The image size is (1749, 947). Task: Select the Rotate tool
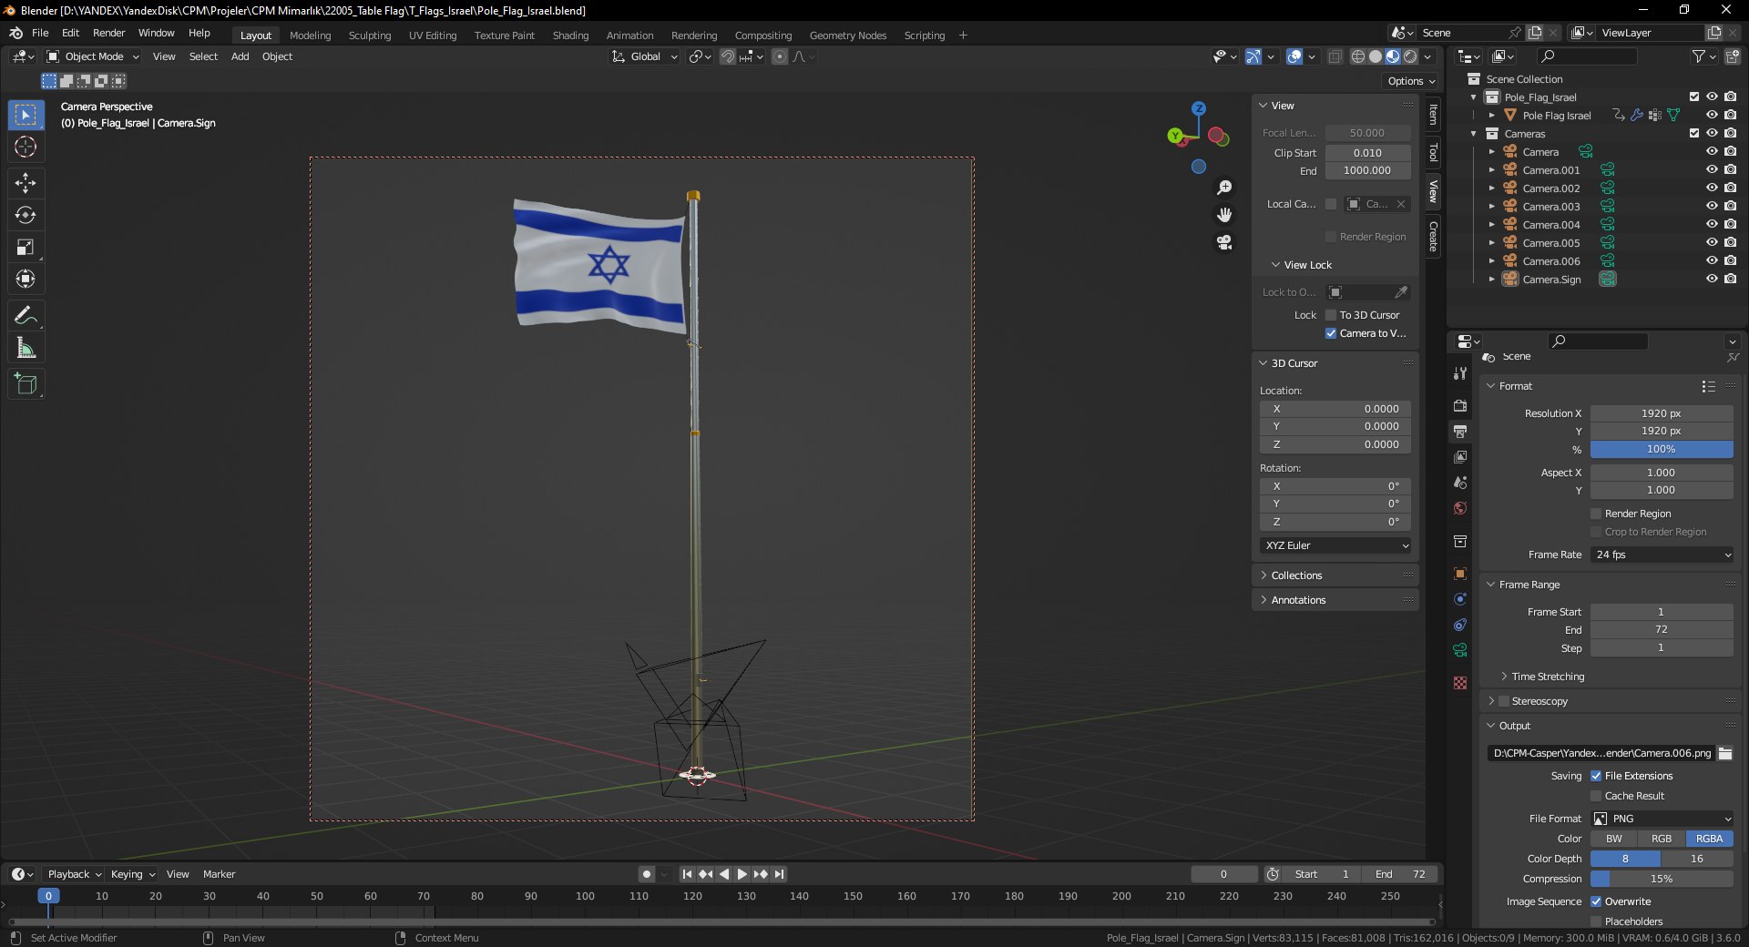coord(26,215)
